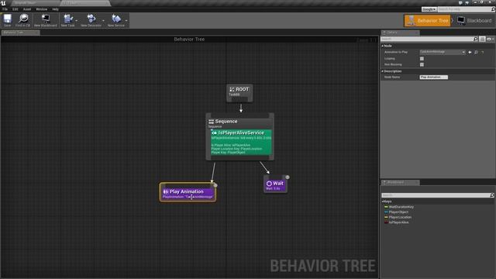This screenshot has width=496, height=279.
Task: Click the New Task icon
Action: point(67,19)
